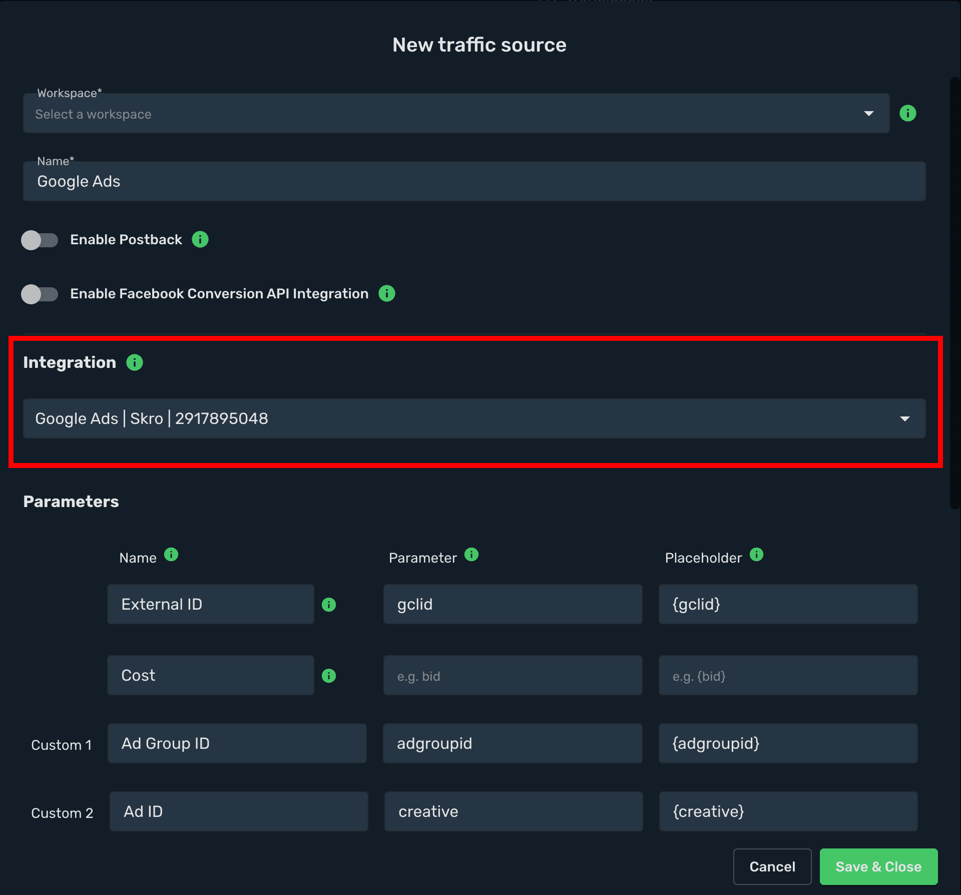Open the Workspace dropdown
This screenshot has height=895, width=961.
pyautogui.click(x=456, y=114)
